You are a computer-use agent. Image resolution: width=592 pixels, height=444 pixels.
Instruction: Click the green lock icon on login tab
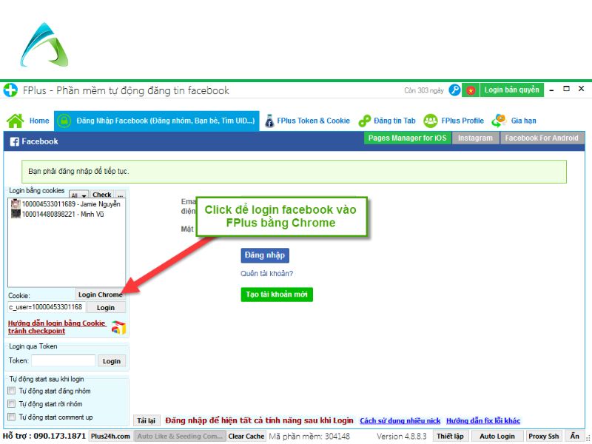click(64, 121)
